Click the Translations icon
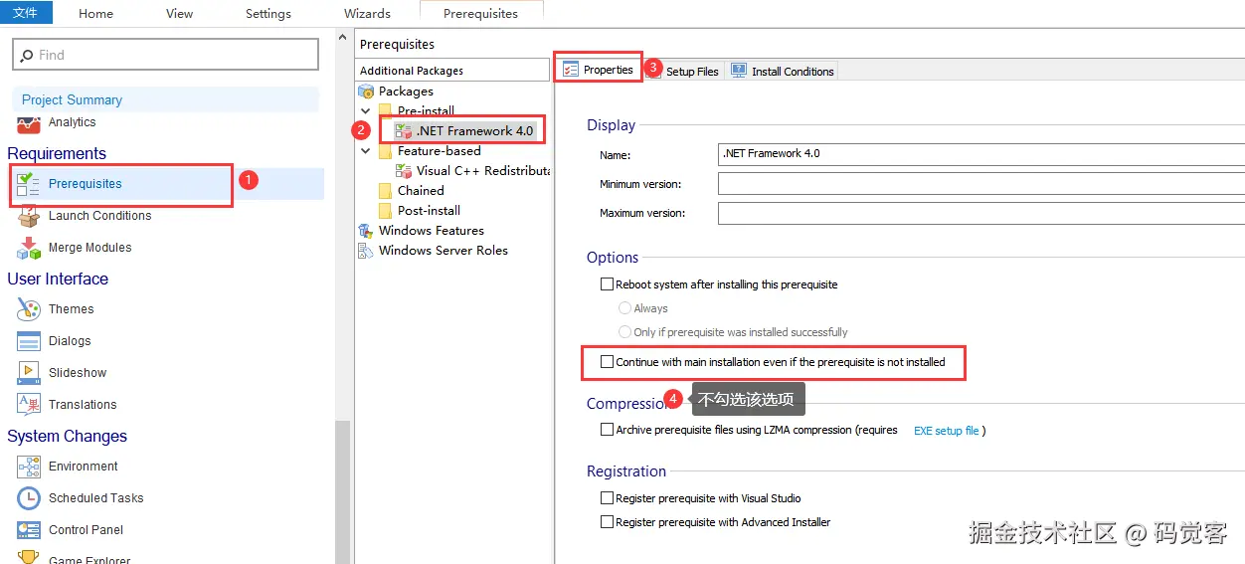This screenshot has width=1245, height=564. coord(29,405)
